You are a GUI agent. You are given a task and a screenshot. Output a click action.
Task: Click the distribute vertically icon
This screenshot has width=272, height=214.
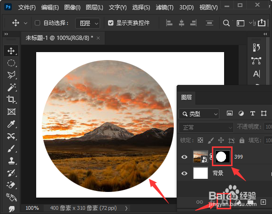coord(210,23)
